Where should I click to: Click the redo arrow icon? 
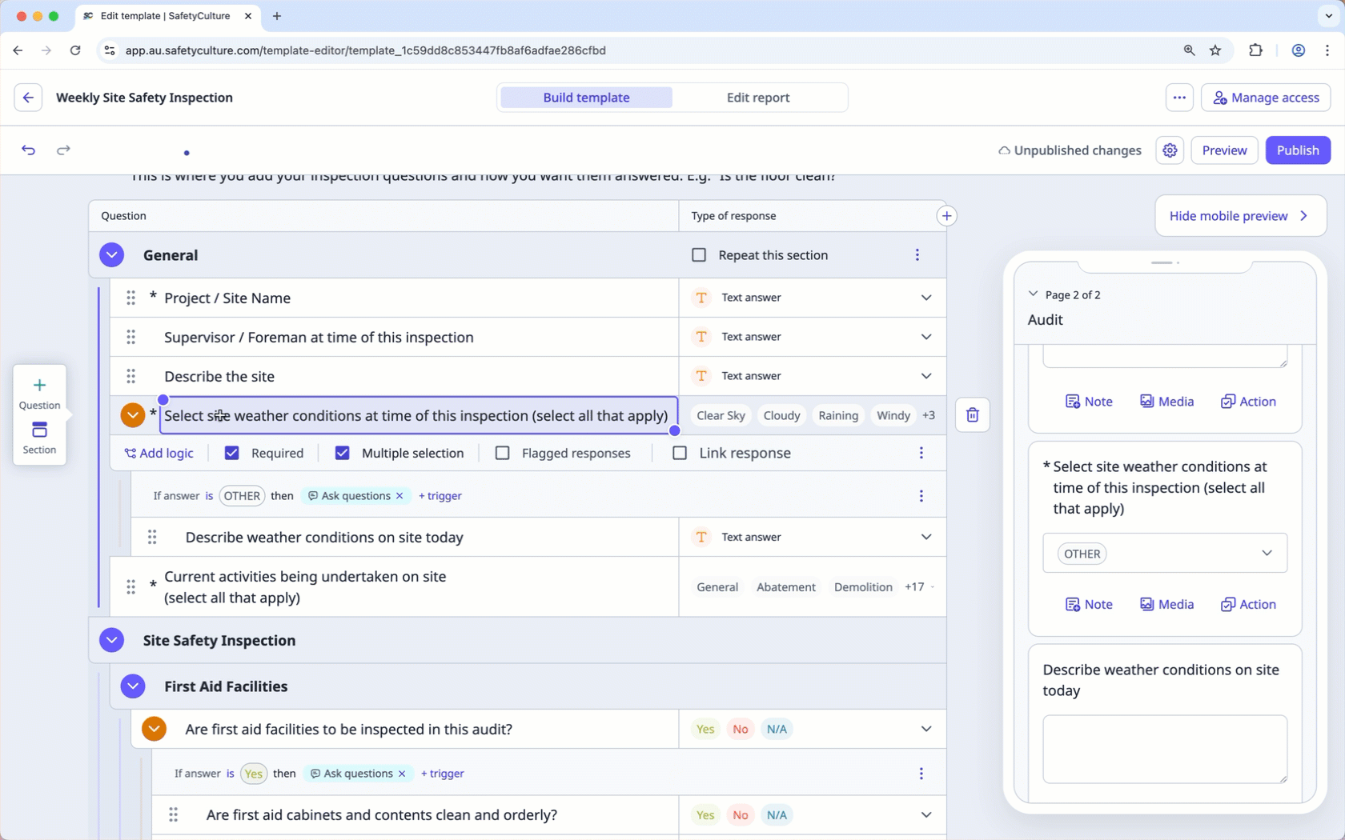coord(63,150)
